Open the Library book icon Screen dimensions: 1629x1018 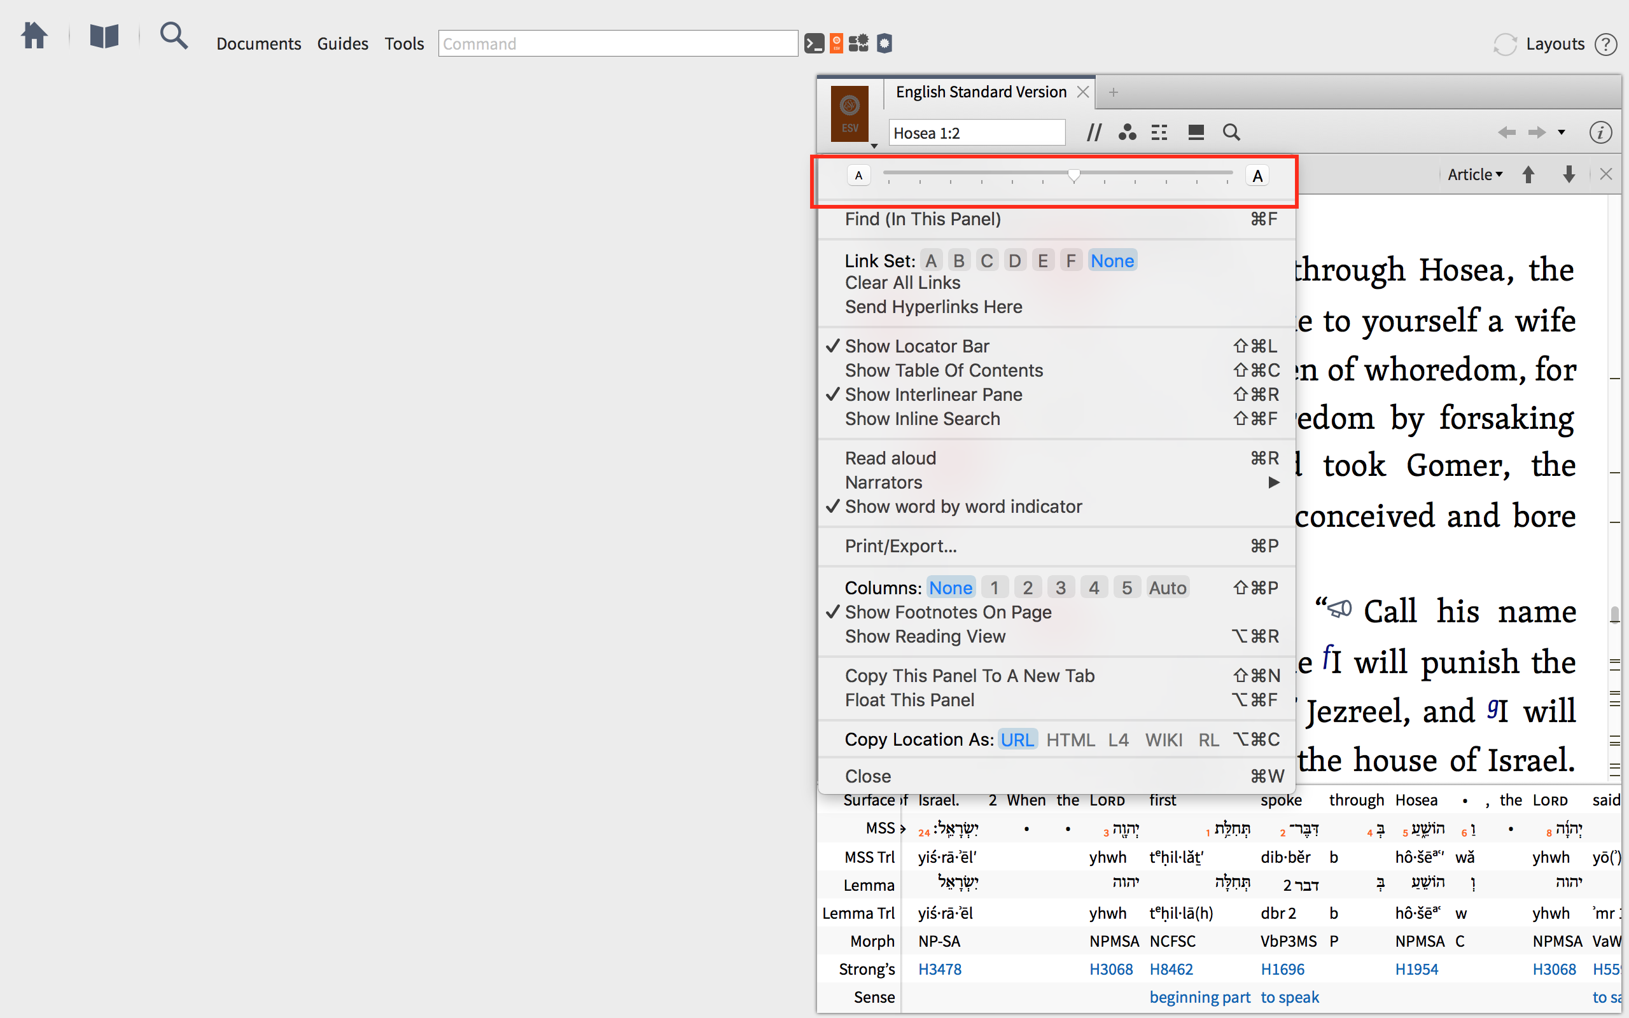pos(104,36)
